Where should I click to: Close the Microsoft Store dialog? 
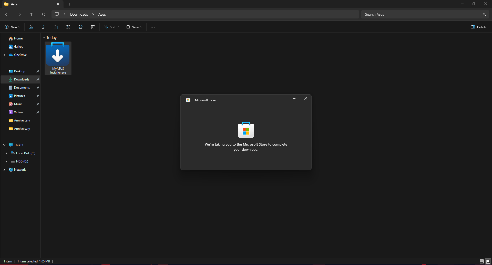tap(306, 98)
